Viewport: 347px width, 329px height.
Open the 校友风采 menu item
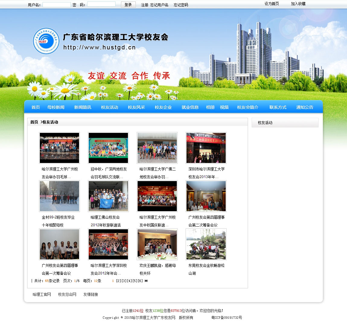pos(136,107)
